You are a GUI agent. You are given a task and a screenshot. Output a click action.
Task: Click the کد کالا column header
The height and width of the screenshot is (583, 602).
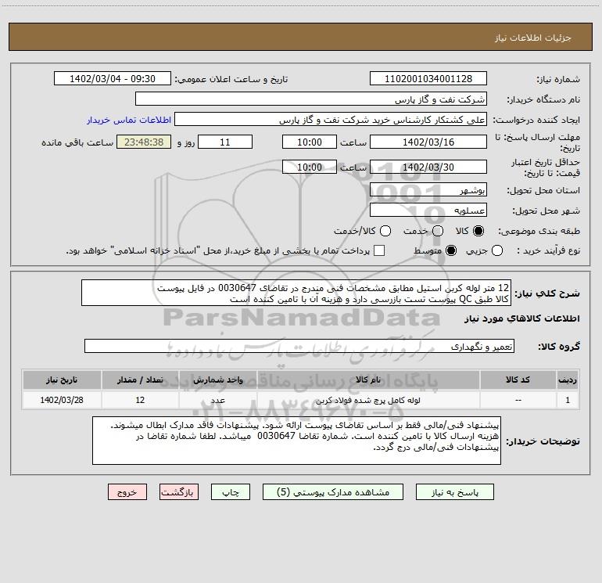[518, 380]
